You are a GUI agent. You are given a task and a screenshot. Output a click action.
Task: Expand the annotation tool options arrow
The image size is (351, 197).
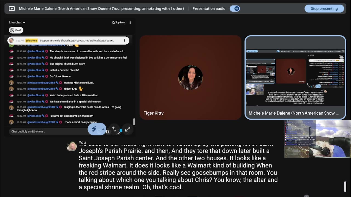pyautogui.click(x=103, y=129)
